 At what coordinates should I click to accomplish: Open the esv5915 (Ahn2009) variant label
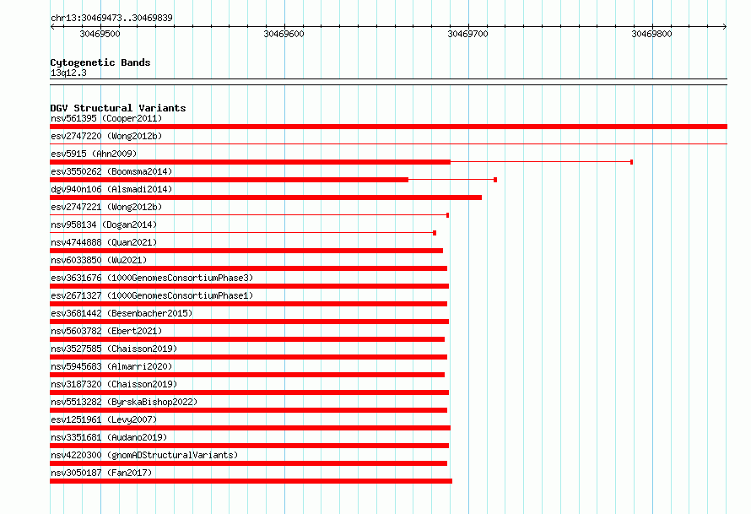pyautogui.click(x=94, y=154)
